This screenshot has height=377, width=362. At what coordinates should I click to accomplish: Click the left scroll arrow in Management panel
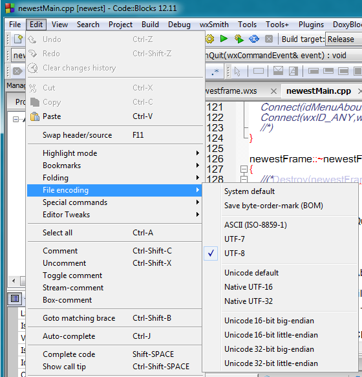(14, 281)
